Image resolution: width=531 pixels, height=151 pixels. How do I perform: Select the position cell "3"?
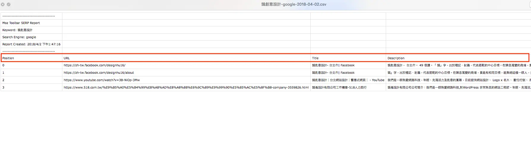31,87
